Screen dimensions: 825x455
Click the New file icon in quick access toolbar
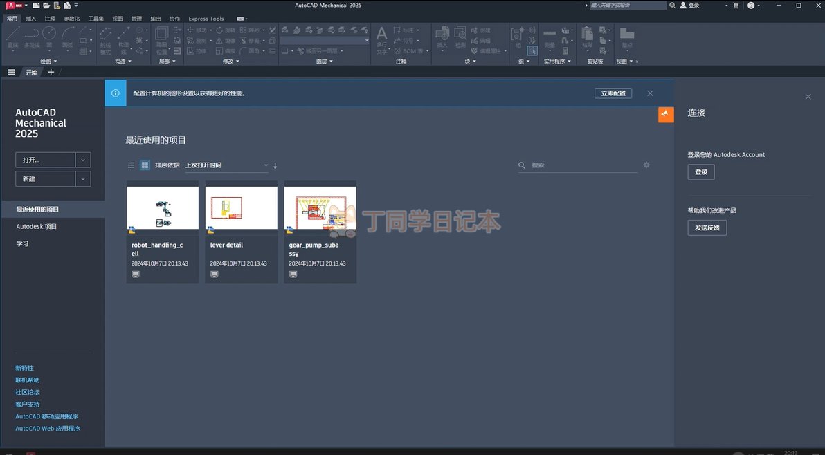coord(36,6)
